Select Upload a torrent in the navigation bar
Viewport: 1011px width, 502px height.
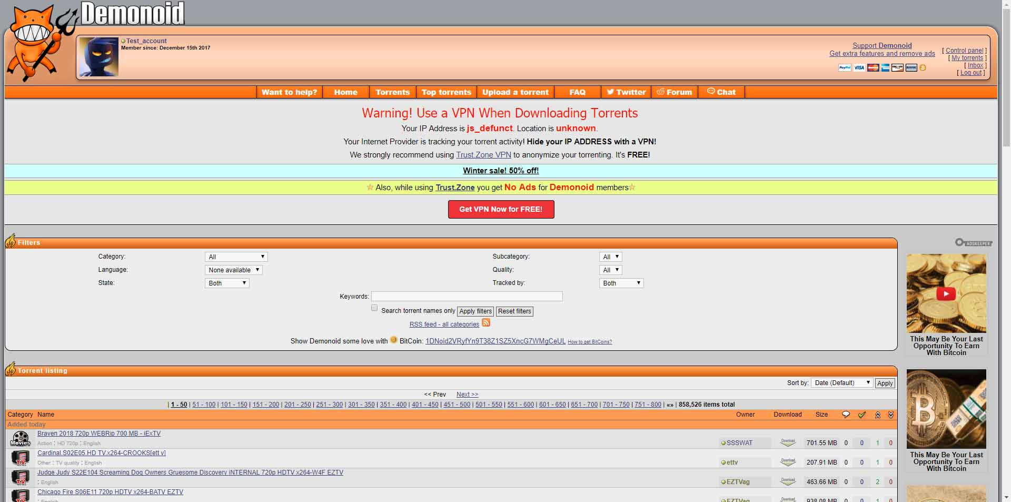[516, 92]
